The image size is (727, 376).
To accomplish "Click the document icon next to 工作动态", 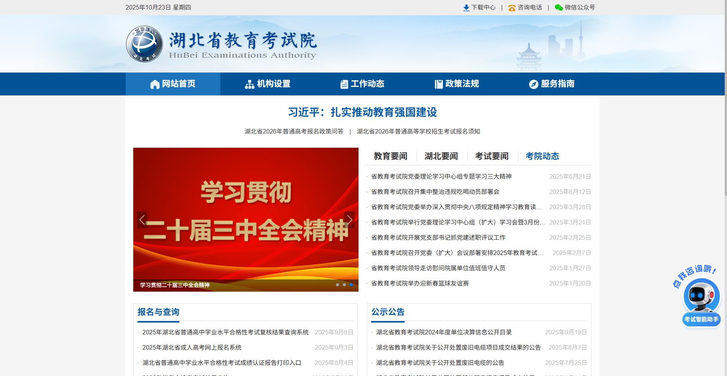I will 344,84.
